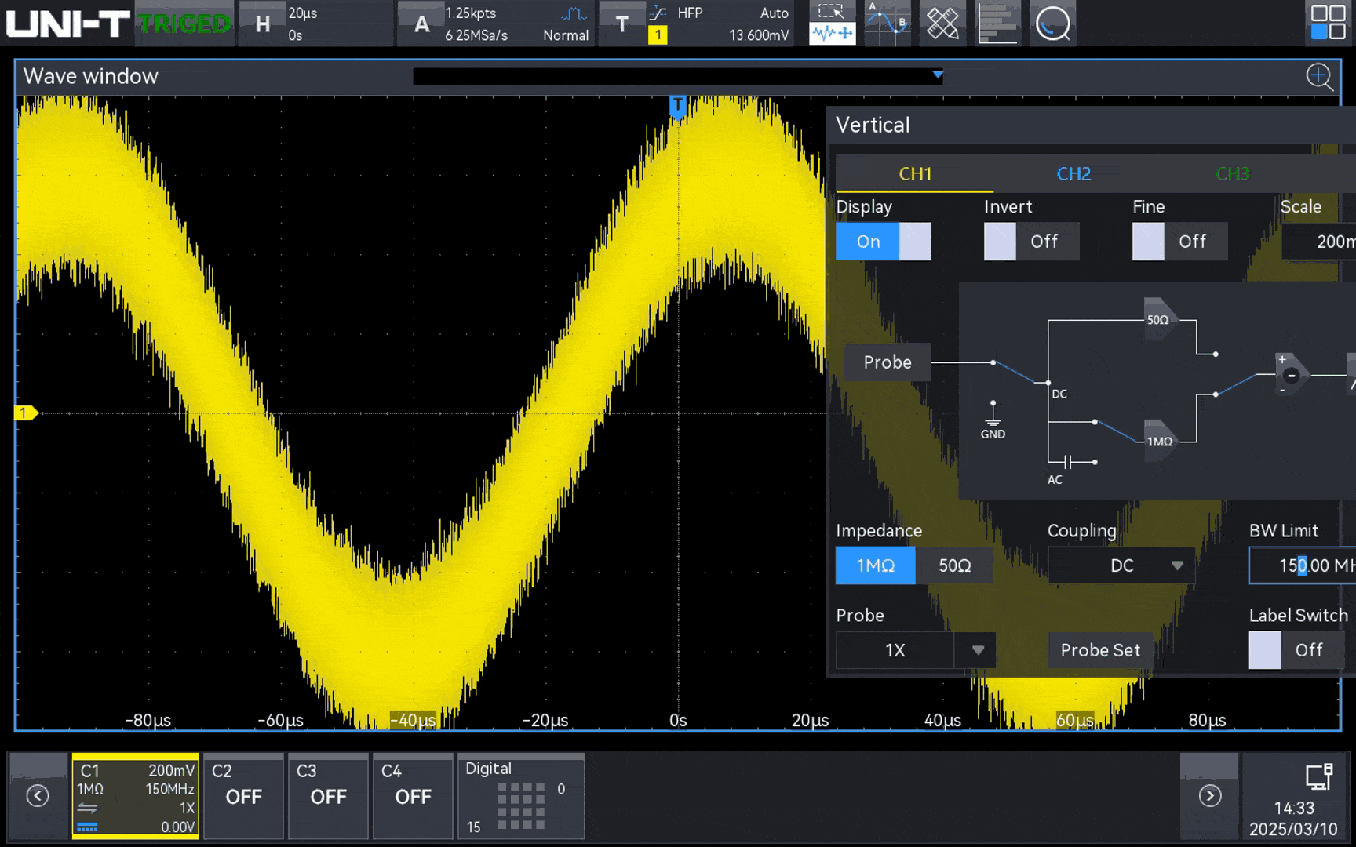Turn on the C2 channel tile
The width and height of the screenshot is (1356, 847).
(x=243, y=797)
